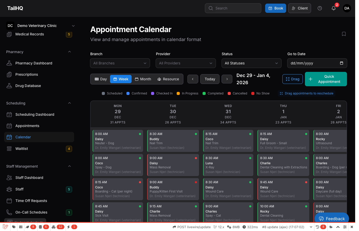Screen dimensions: 359x231
Task: Bookmark this page with the bookmark icon
Action: click(344, 34)
